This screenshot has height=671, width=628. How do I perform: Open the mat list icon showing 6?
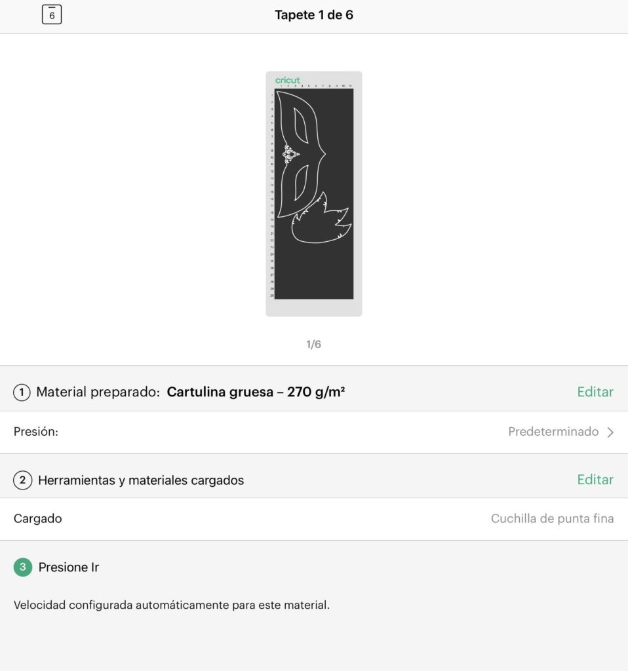(52, 14)
